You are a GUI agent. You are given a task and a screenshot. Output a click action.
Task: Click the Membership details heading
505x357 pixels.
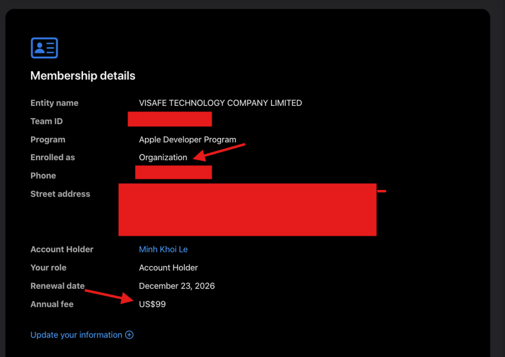[x=82, y=76]
